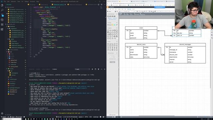The height and width of the screenshot is (120, 213).
Task: Click Go Live in the status bar
Action: (59, 117)
